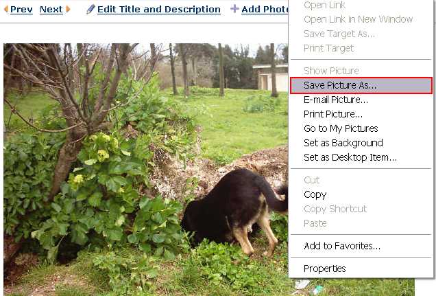
Task: Click the Add Photo link
Action: [265, 9]
